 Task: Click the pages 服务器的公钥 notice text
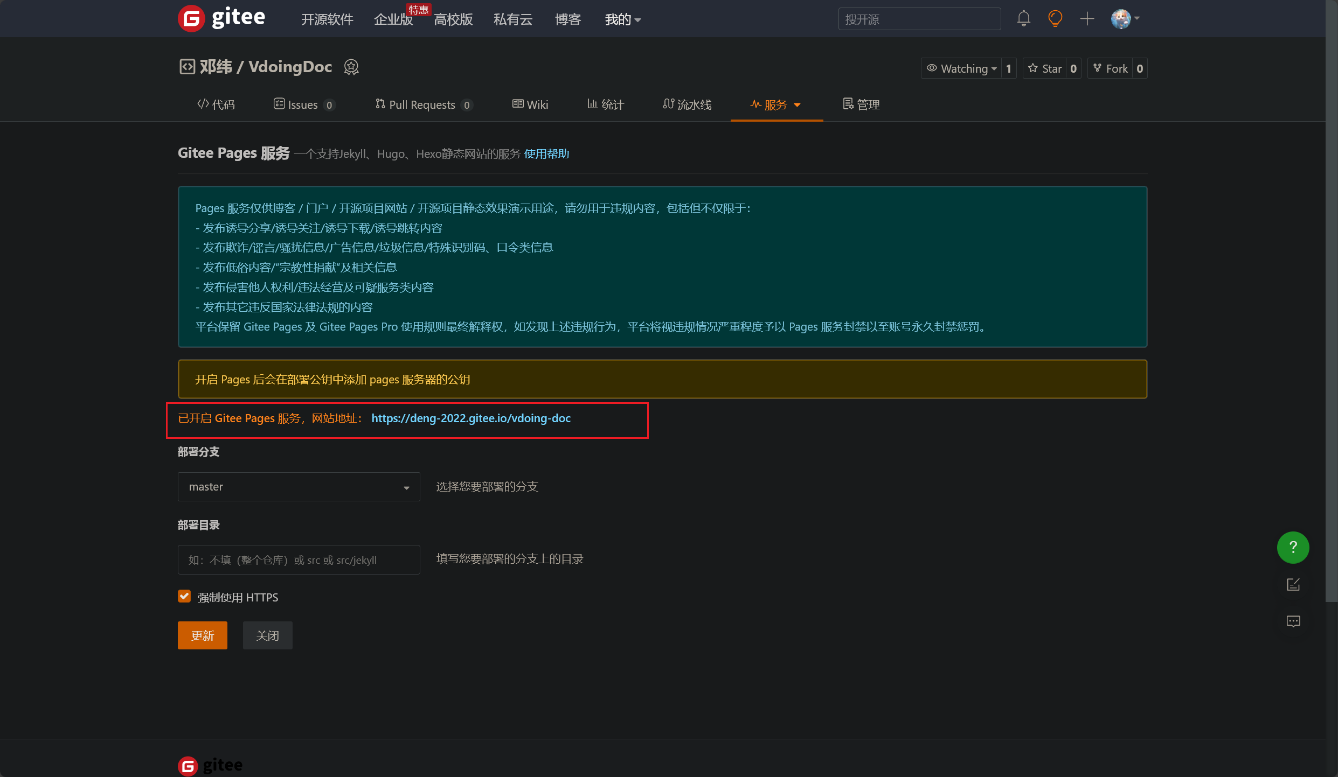click(x=332, y=380)
